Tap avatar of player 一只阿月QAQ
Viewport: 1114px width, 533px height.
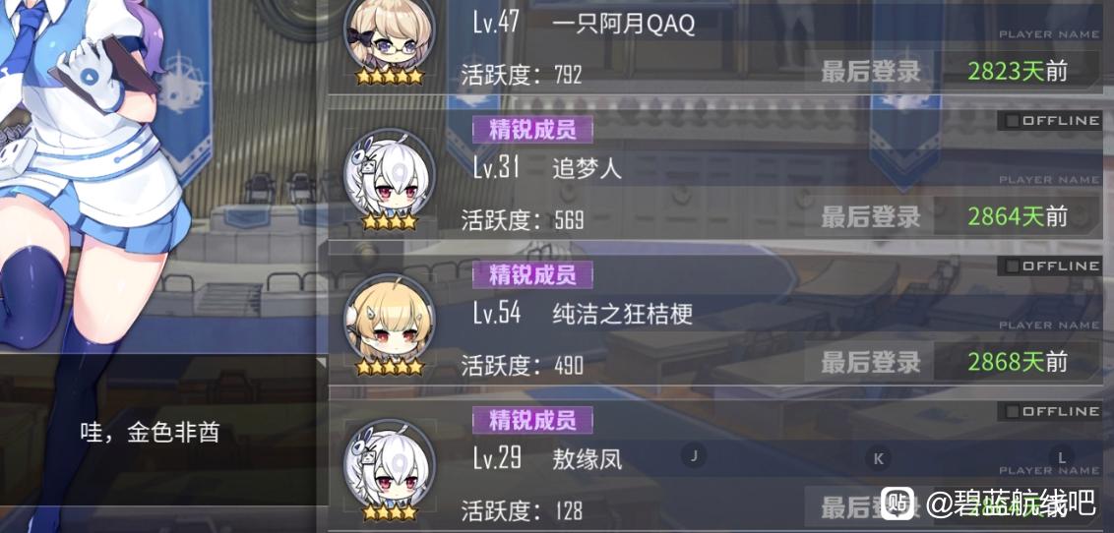click(x=389, y=37)
